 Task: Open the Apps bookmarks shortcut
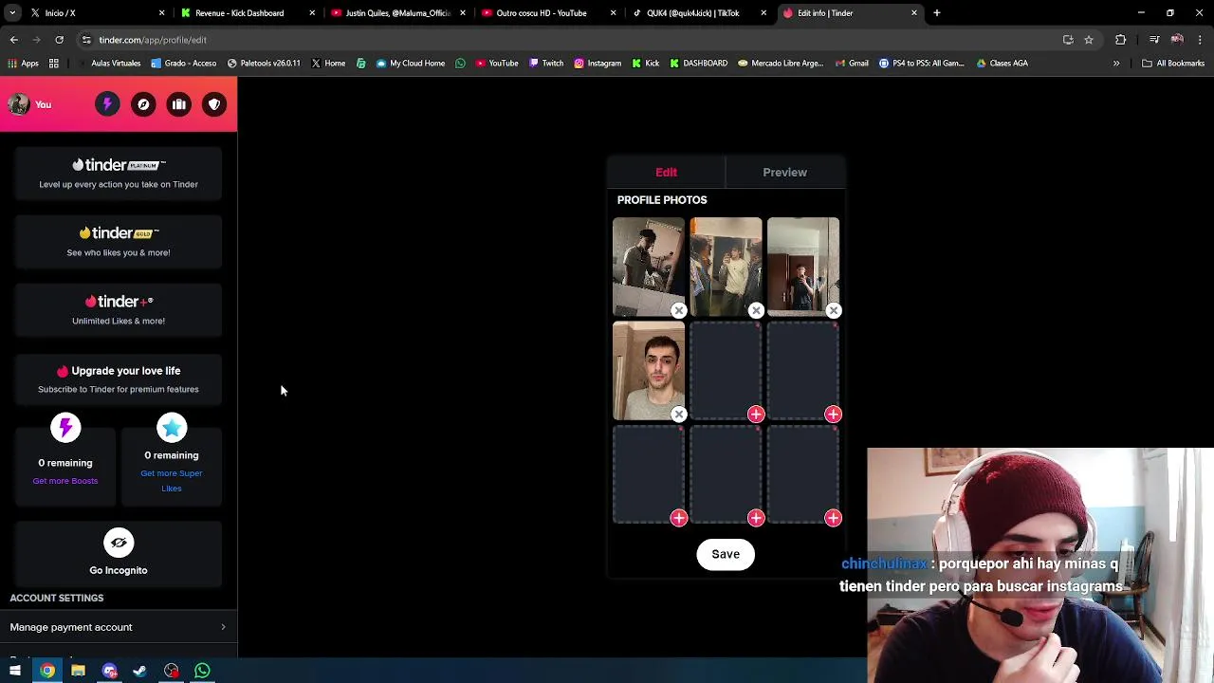coord(24,64)
